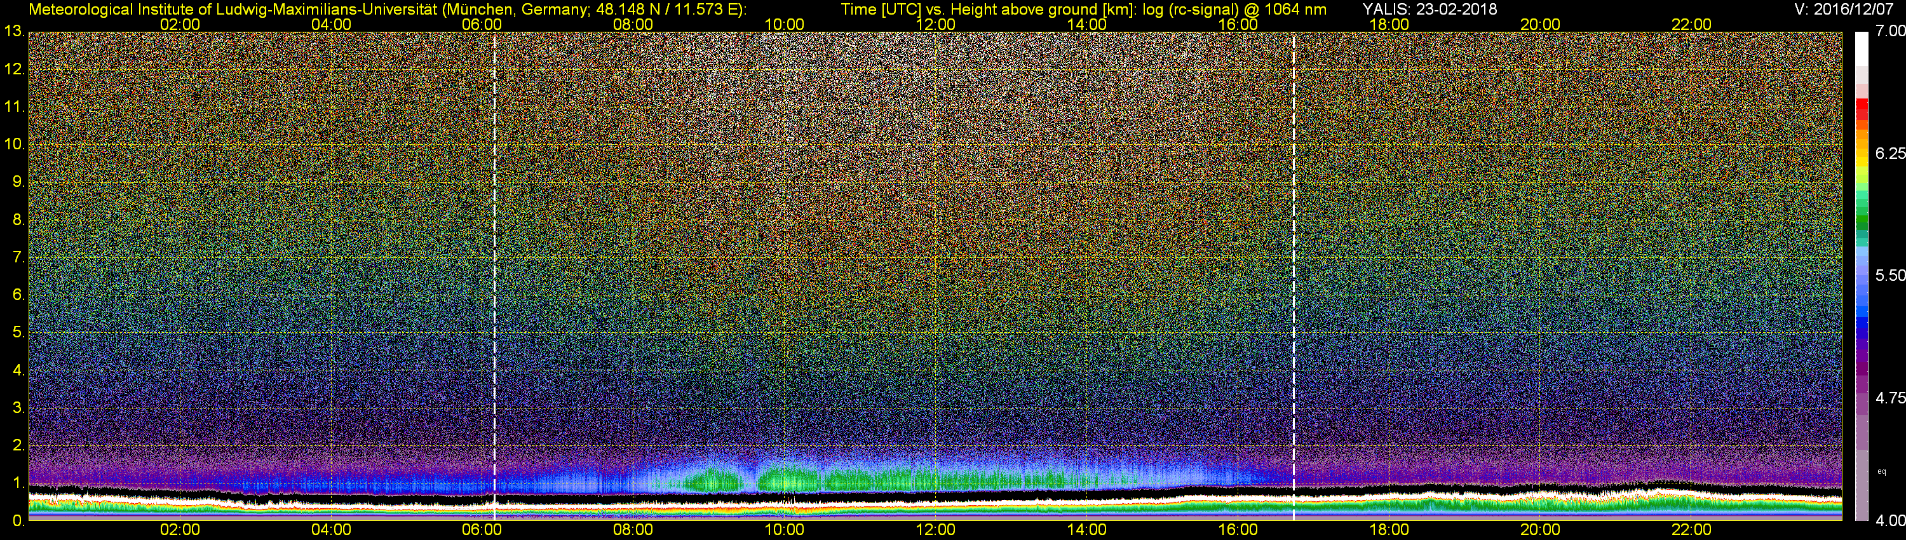
Task: Select the 6.25 color scale label
Action: (x=1889, y=153)
